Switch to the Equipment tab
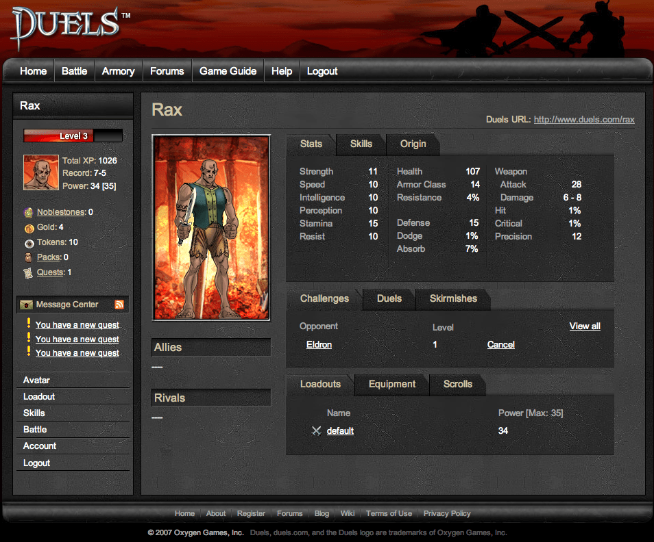The width and height of the screenshot is (654, 542). coord(392,384)
